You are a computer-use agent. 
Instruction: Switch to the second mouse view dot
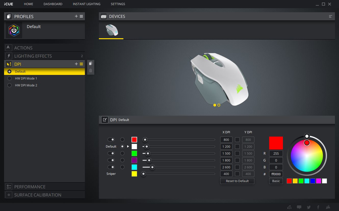219,105
